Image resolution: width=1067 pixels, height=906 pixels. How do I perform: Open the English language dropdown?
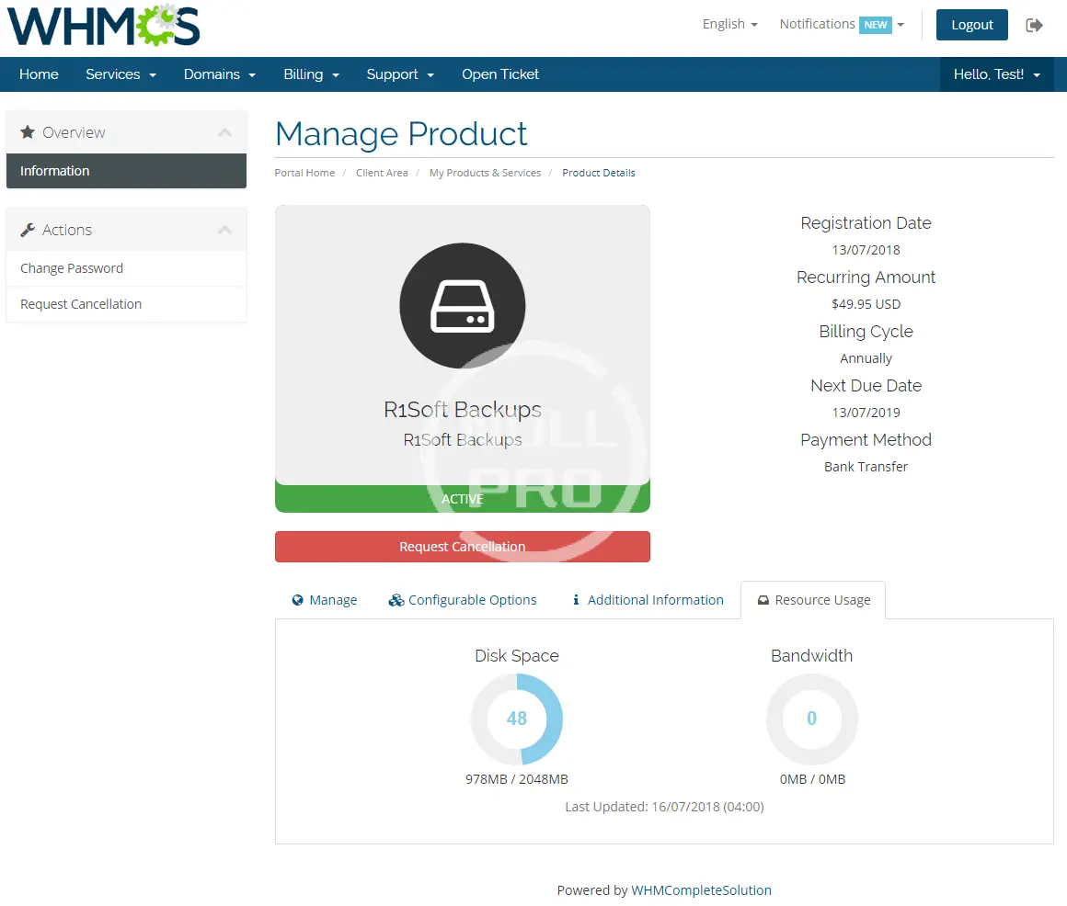(x=729, y=25)
